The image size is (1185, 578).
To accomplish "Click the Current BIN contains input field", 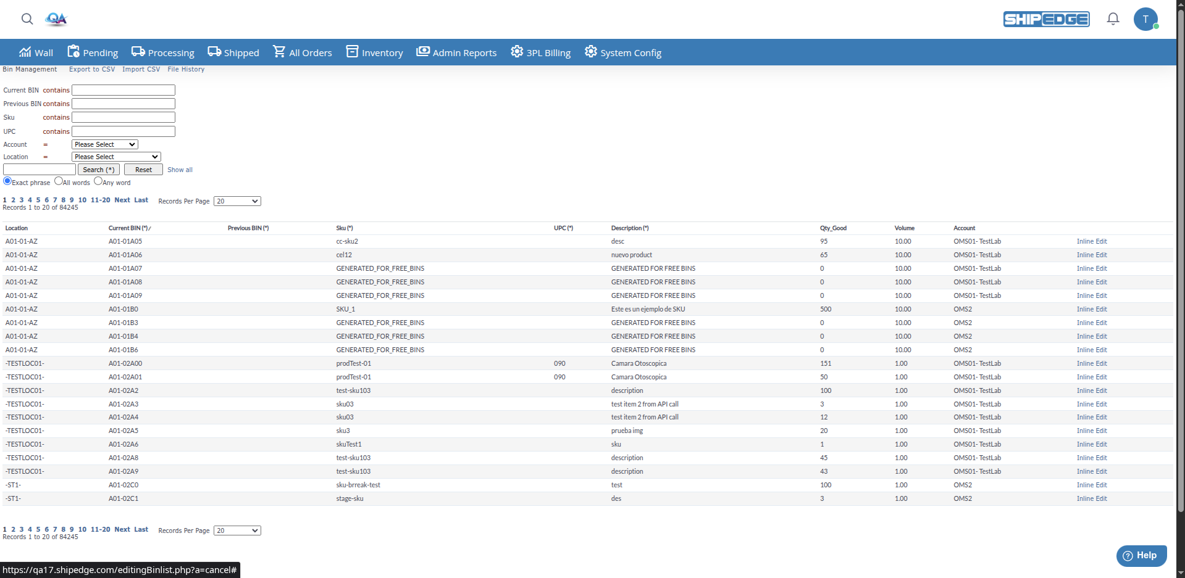I will (x=124, y=90).
